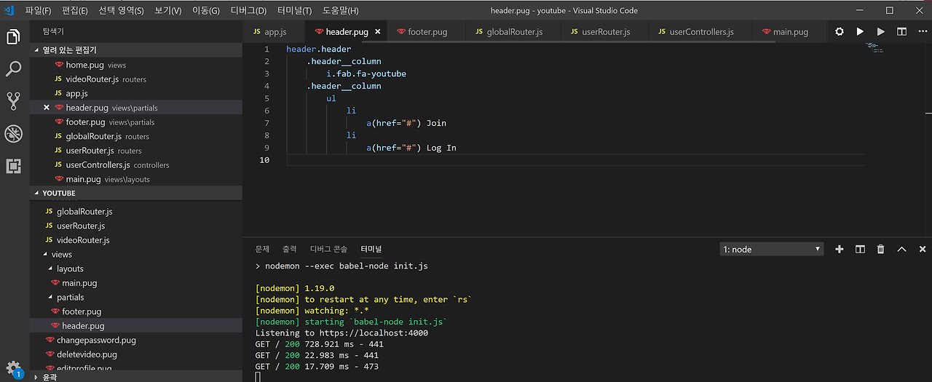Create a new terminal with plus icon

pos(840,249)
